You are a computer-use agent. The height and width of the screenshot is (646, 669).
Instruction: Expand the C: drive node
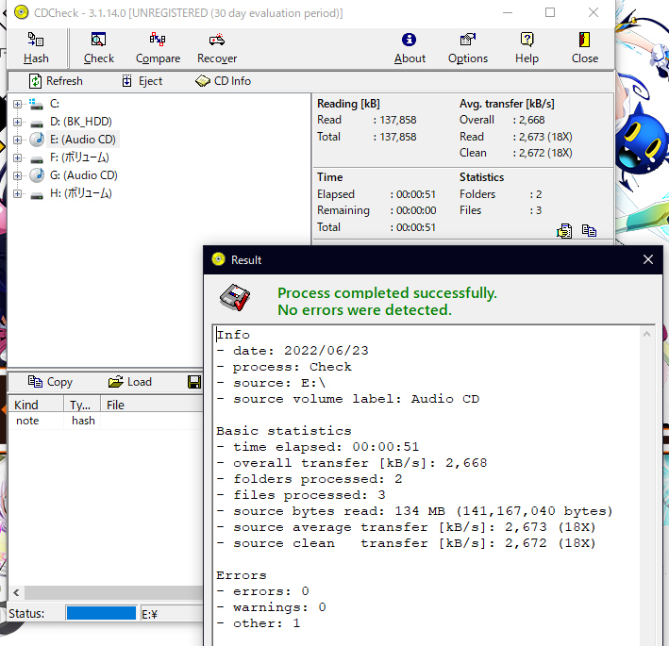click(17, 104)
